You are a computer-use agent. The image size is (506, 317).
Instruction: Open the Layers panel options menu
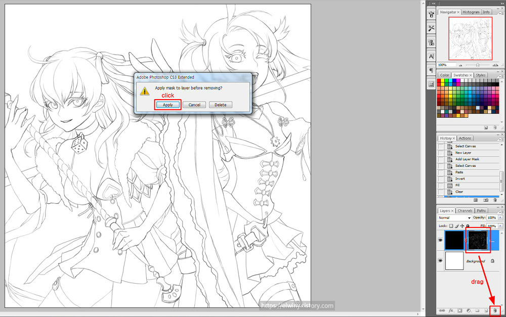(500, 212)
